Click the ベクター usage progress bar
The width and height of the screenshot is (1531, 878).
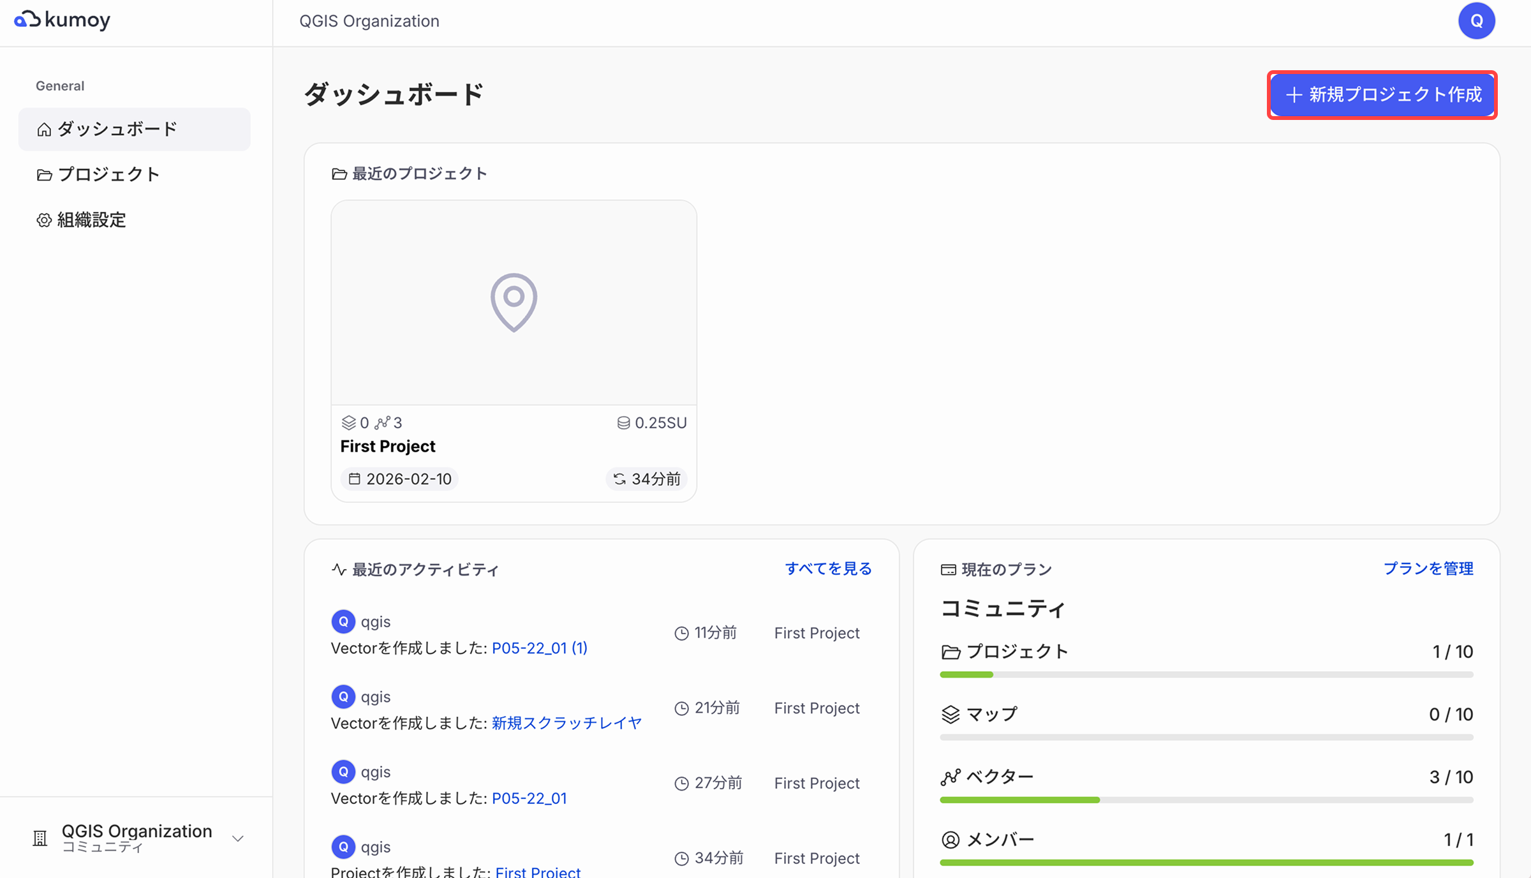click(x=1206, y=800)
